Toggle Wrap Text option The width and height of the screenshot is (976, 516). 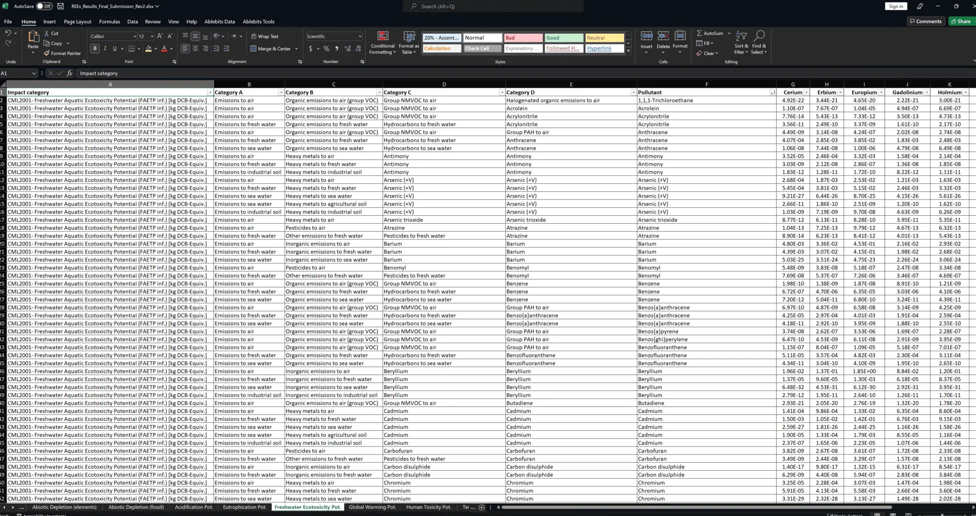pyautogui.click(x=264, y=36)
